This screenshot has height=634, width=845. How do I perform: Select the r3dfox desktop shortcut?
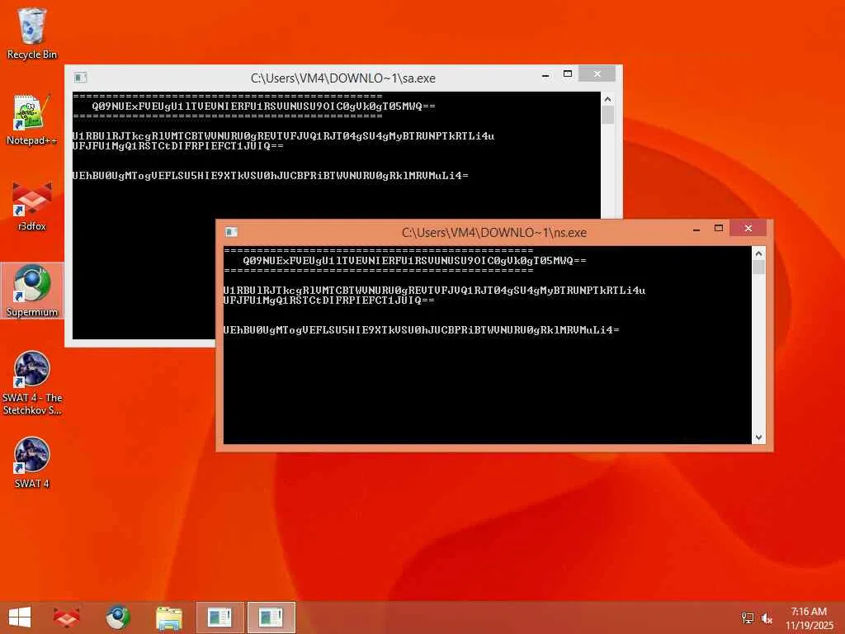click(32, 206)
